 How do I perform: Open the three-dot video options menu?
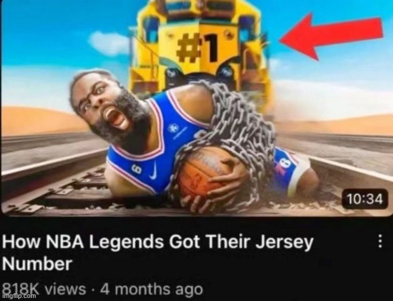[380, 241]
